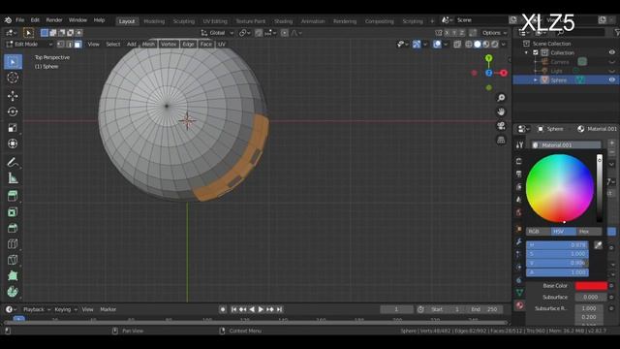Select the Bevel tool
Image resolution: width=620 pixels, height=349 pixels.
tap(13, 228)
